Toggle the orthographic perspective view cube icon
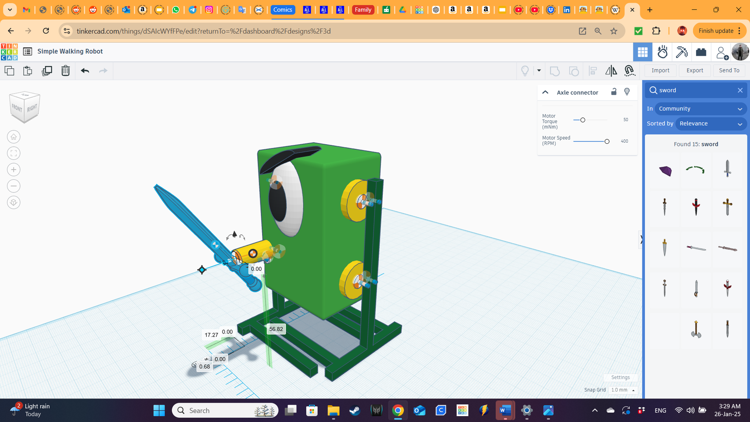Viewport: 750px width, 422px height. pyautogui.click(x=14, y=202)
